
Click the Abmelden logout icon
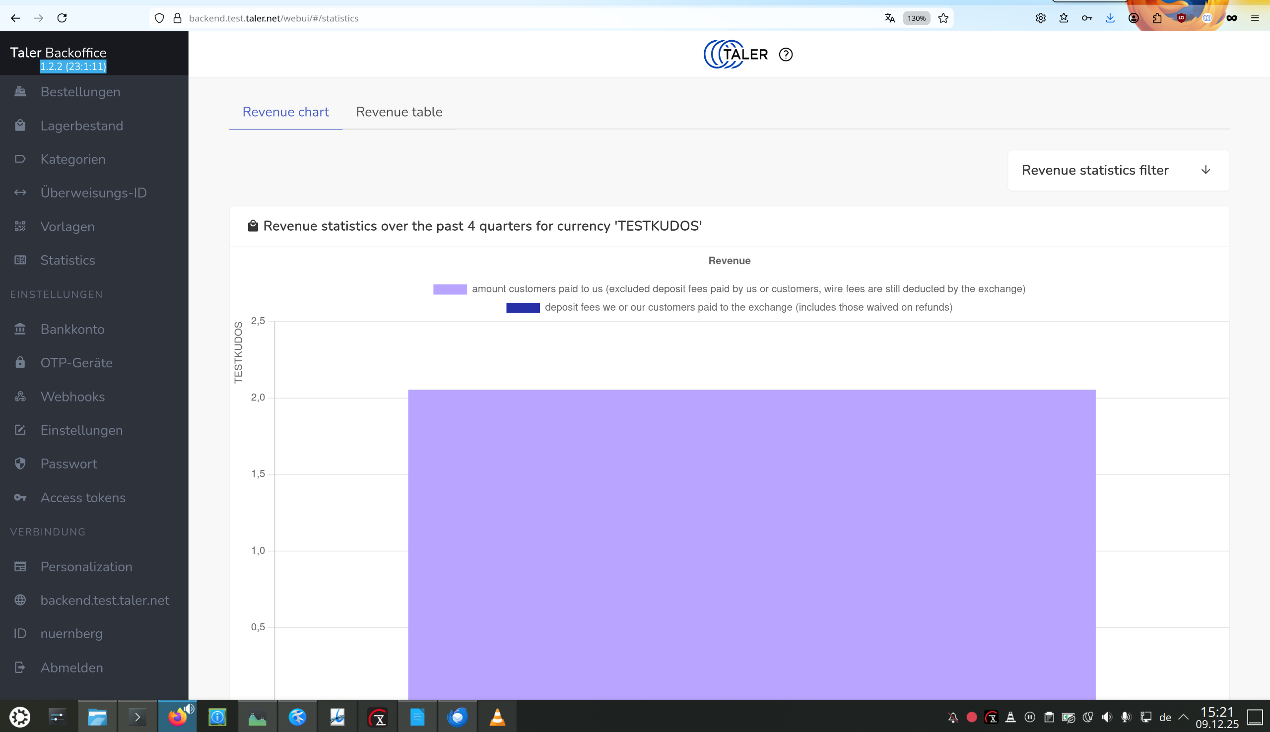(x=20, y=667)
